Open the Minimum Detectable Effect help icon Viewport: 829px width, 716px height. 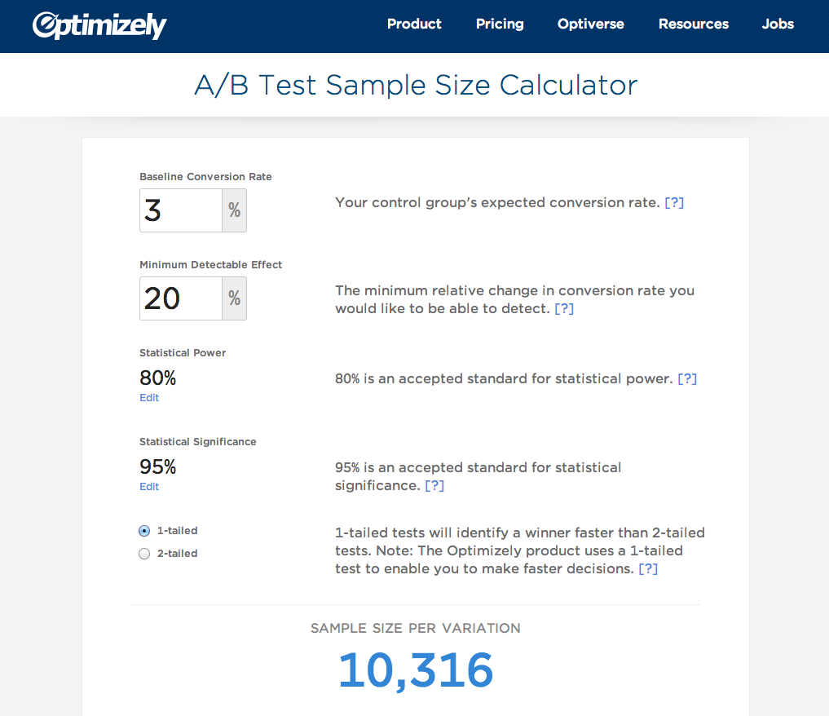(564, 308)
